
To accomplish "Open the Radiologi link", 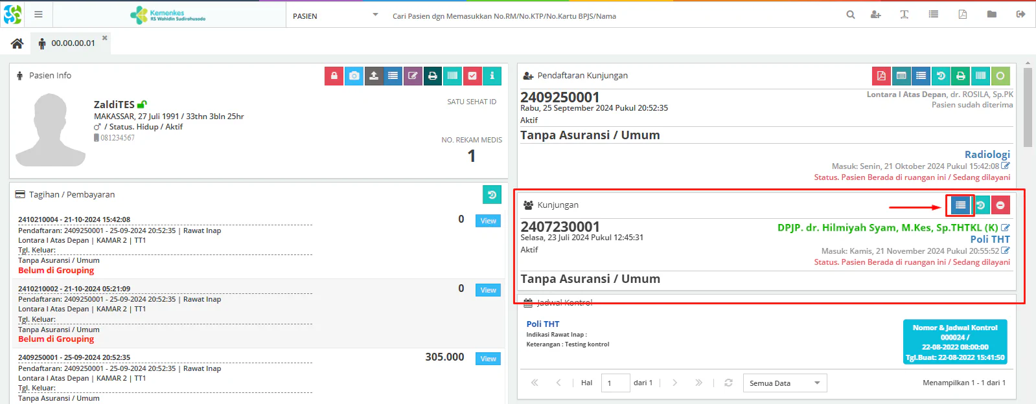I will point(987,154).
